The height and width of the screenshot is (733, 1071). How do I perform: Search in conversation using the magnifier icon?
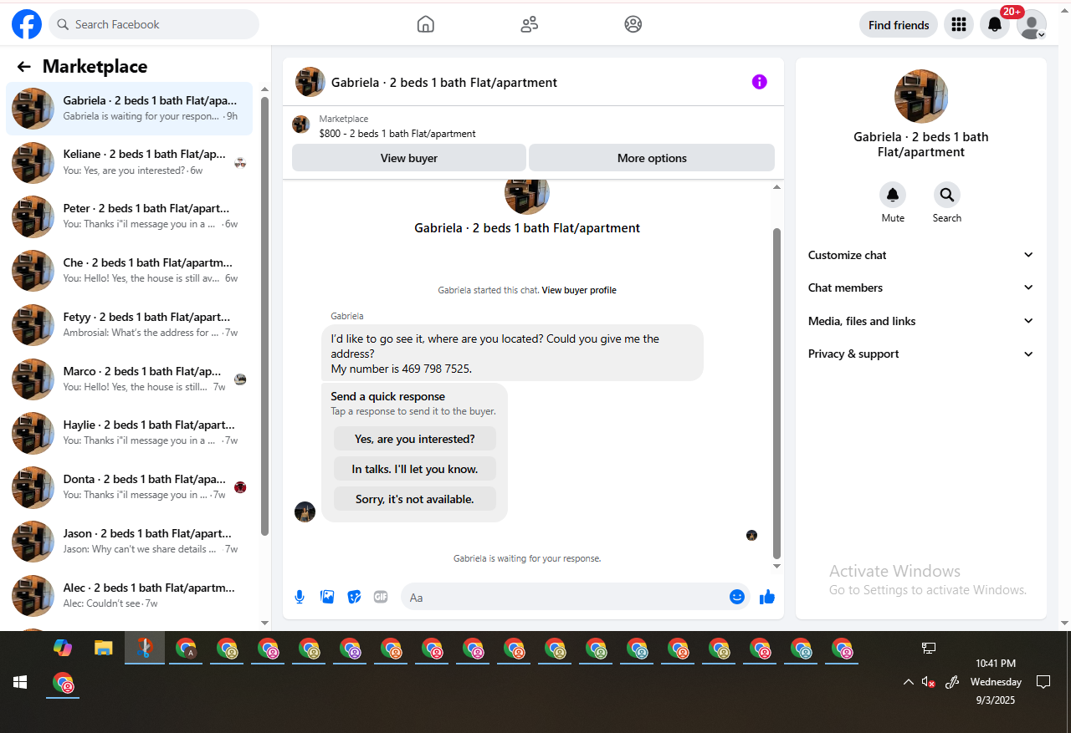pos(947,195)
